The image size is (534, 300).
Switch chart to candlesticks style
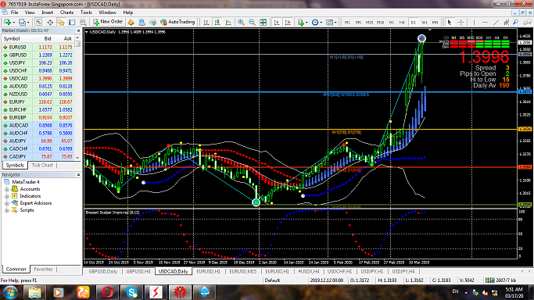(217, 22)
